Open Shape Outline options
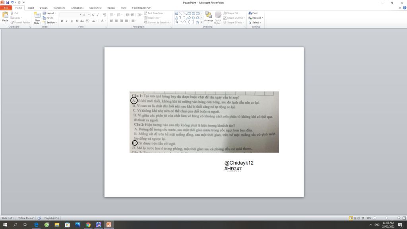Viewport: 407px width, 229px height. click(234, 18)
